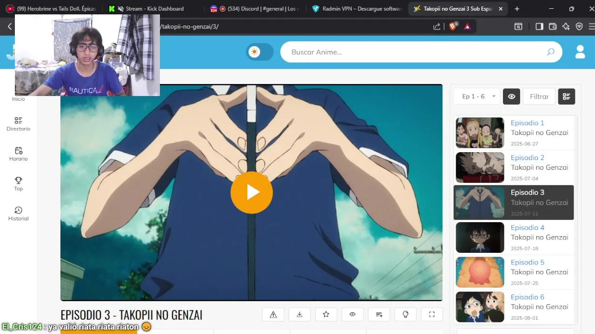This screenshot has width=595, height=334.
Task: Switch to the Discord #general tab
Action: 256,9
